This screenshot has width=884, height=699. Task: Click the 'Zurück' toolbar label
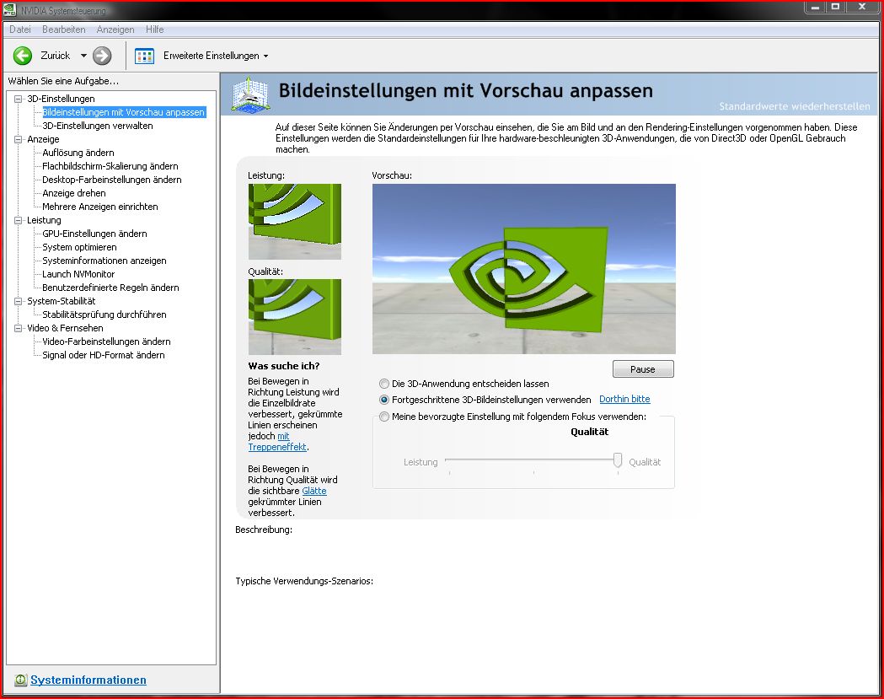coord(56,56)
